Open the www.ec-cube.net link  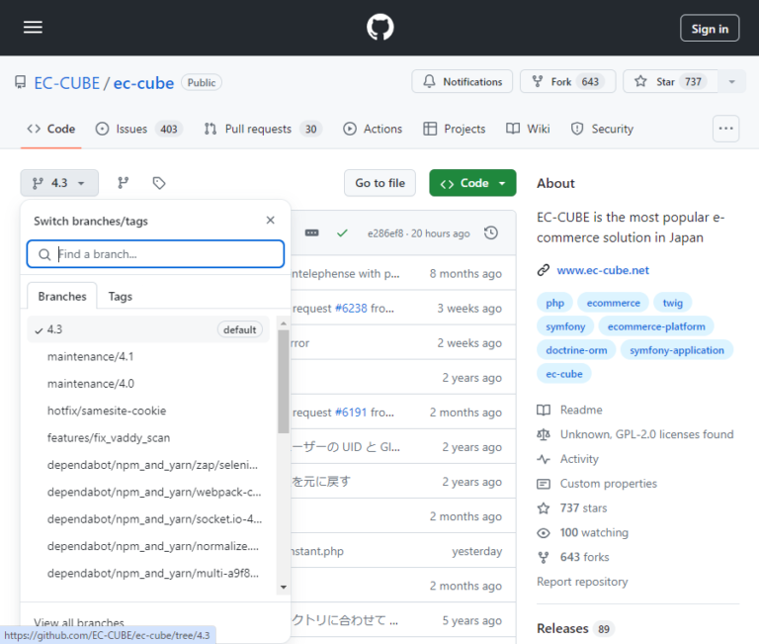click(603, 270)
